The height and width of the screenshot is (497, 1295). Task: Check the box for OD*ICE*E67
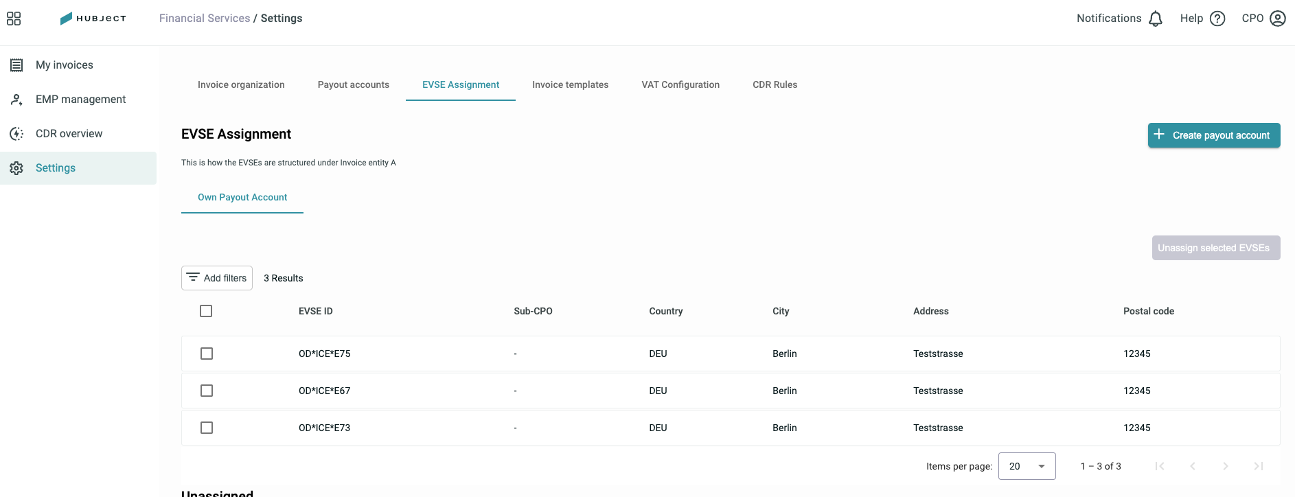207,391
